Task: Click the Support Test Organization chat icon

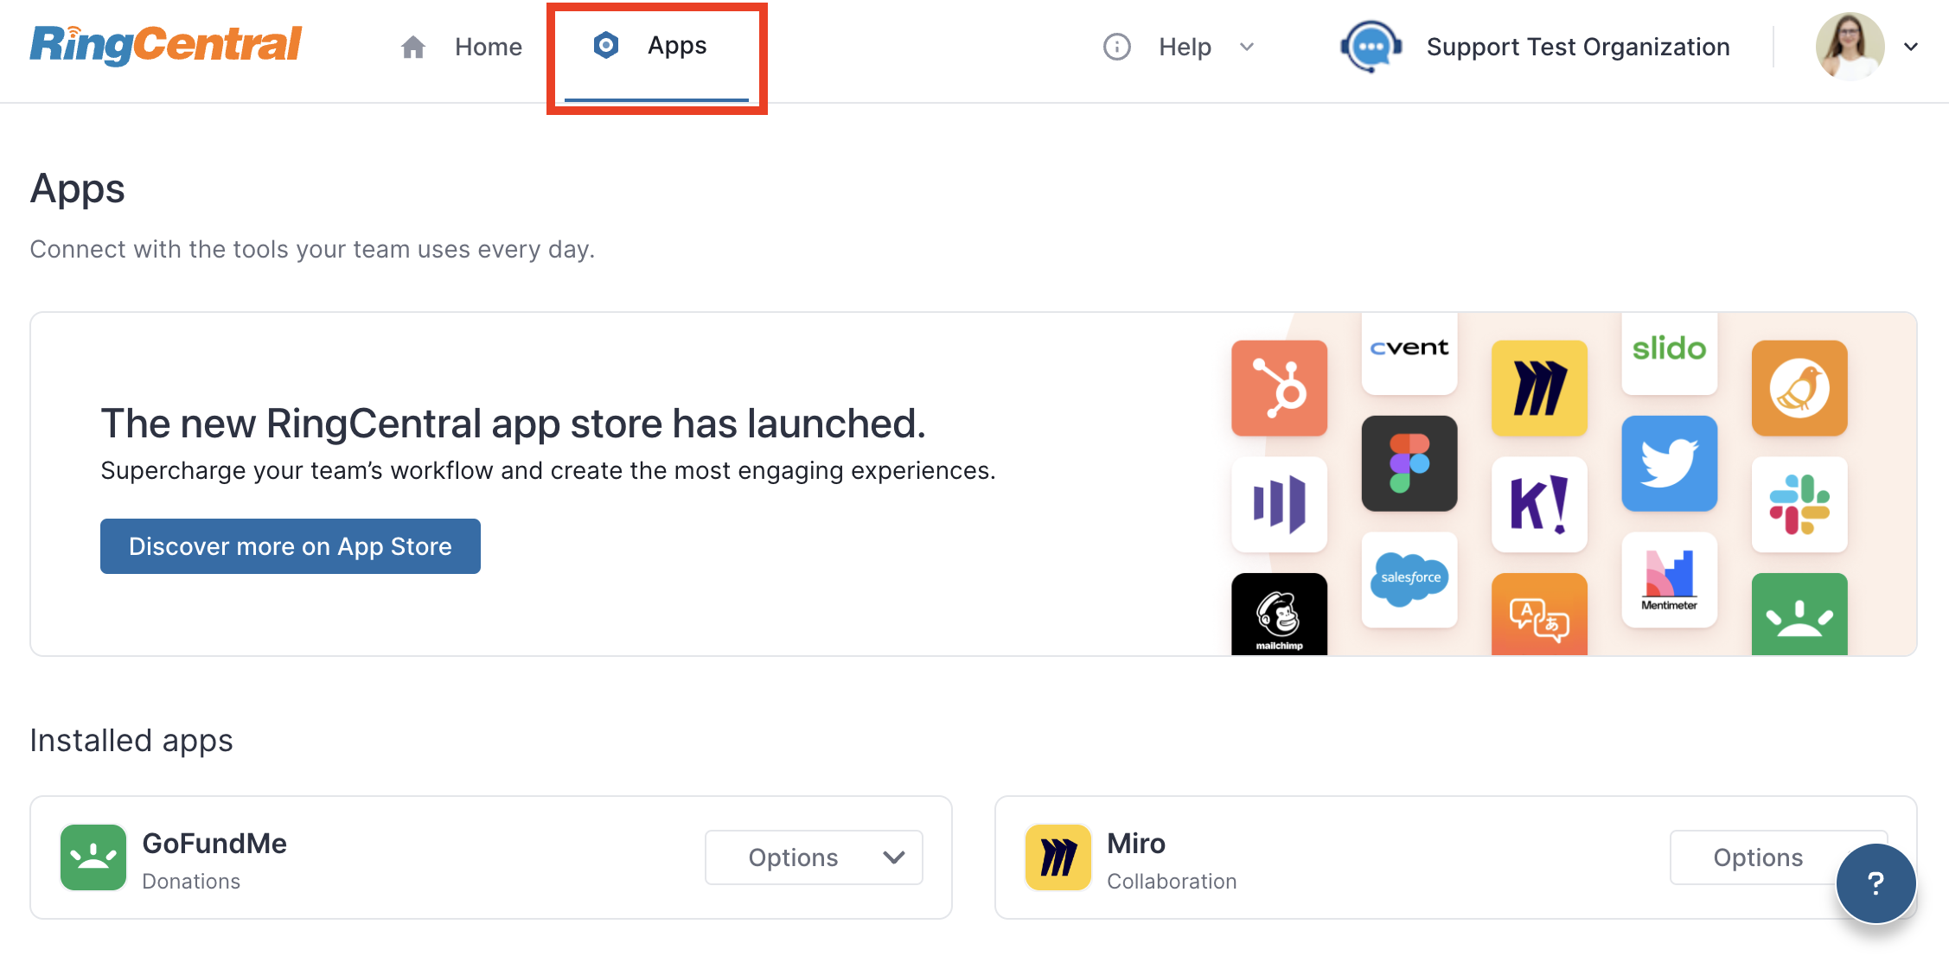Action: pos(1371,47)
